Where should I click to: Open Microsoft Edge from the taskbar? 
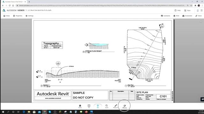coord(24,112)
